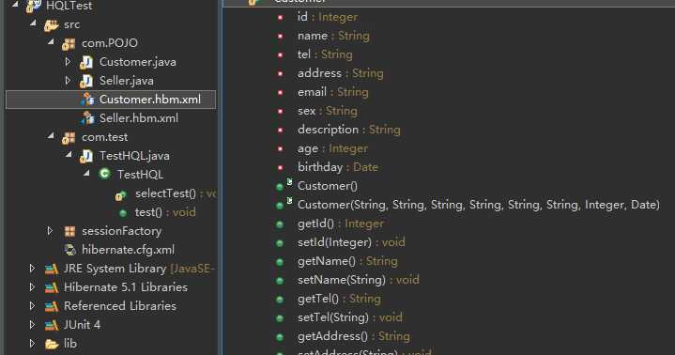Click the JRE System Library icon
This screenshot has width=675, height=355.
coord(52,270)
